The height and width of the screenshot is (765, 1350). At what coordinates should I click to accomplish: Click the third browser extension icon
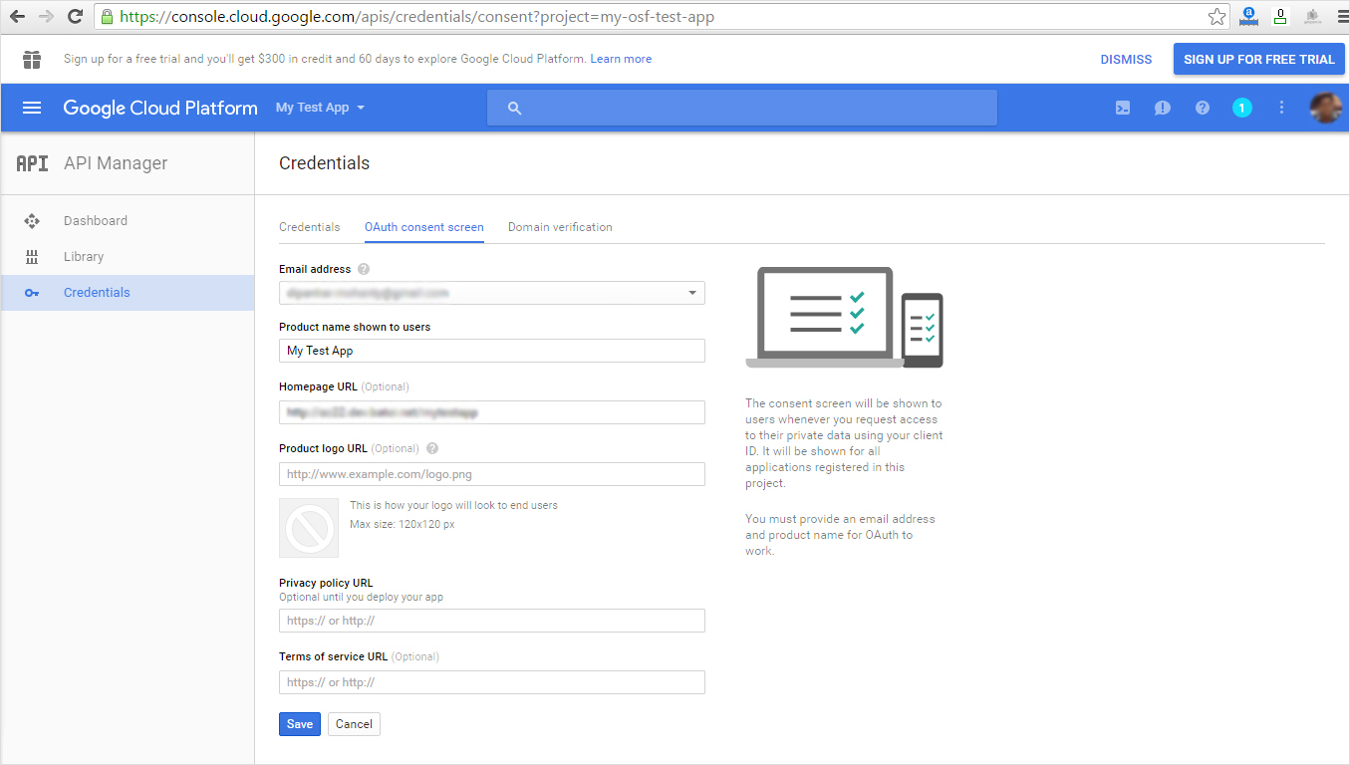click(x=1313, y=17)
